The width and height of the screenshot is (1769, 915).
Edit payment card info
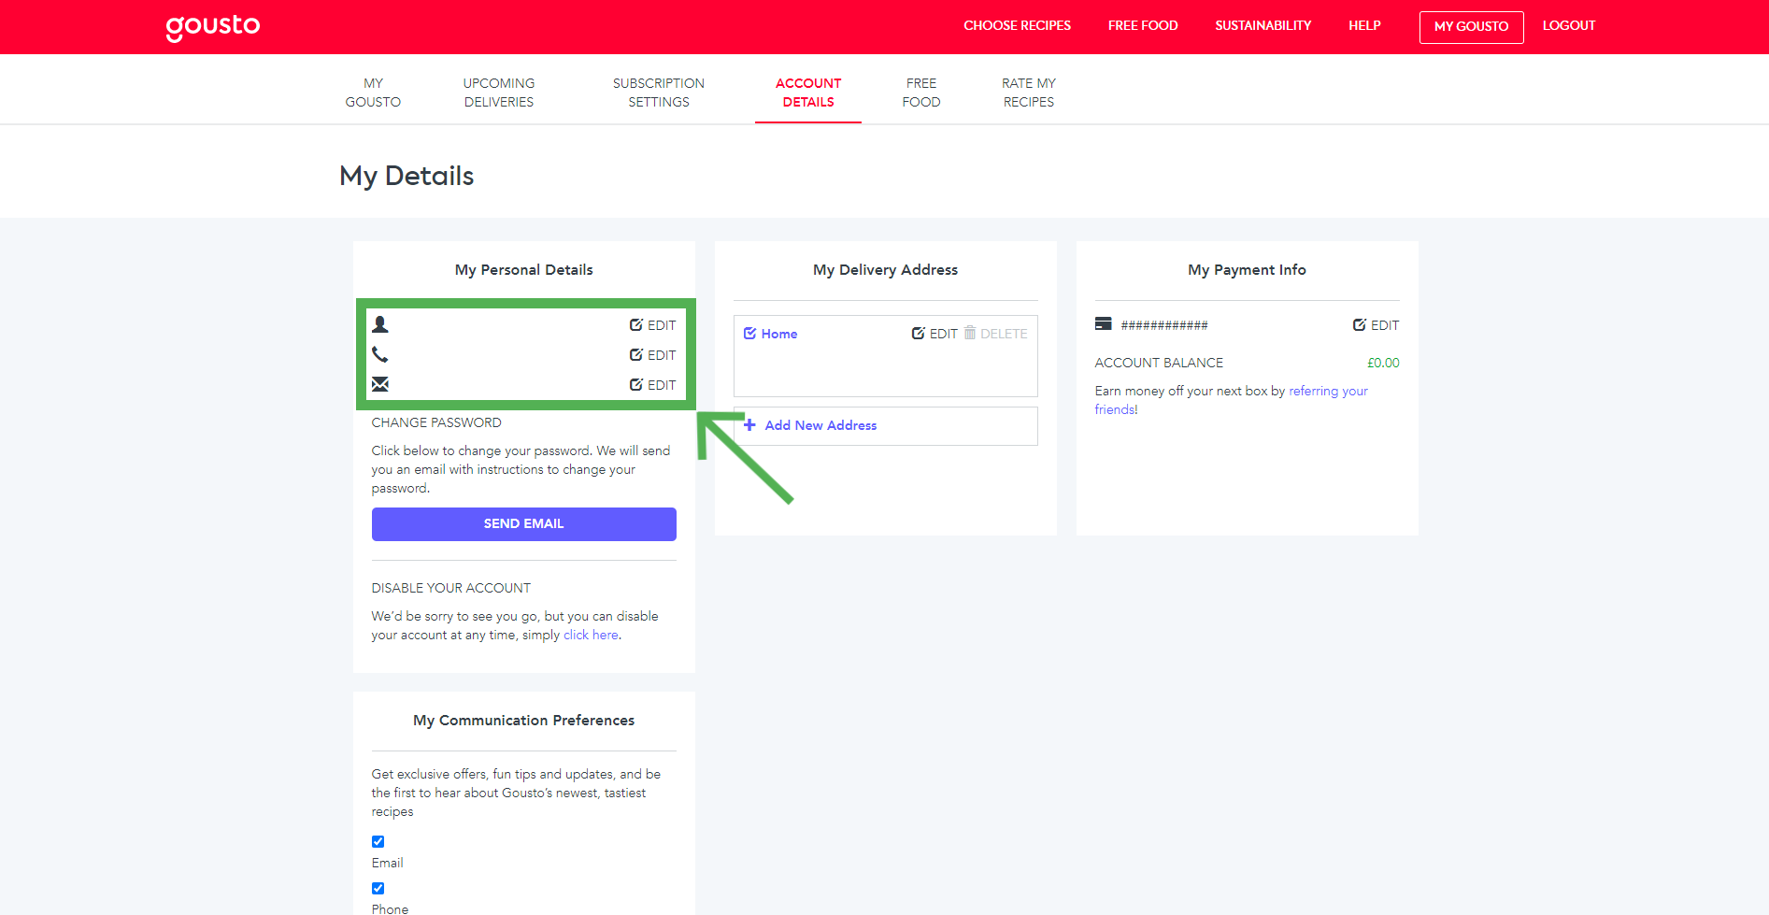click(1376, 325)
